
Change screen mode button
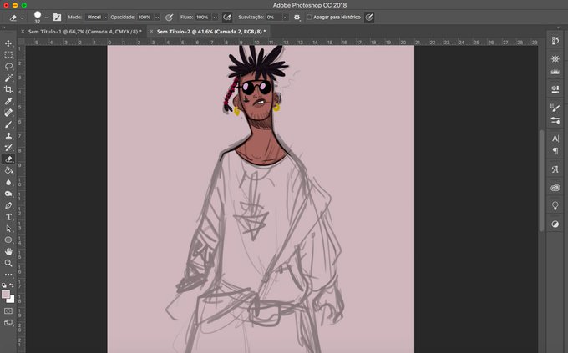8,323
